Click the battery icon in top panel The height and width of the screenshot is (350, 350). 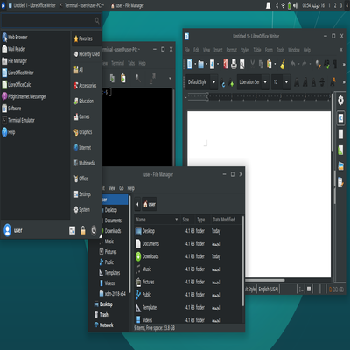(x=289, y=5)
